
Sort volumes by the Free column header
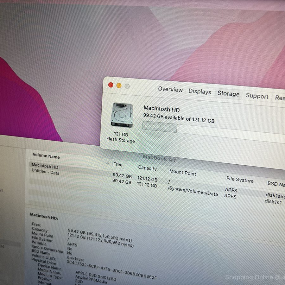(118, 164)
